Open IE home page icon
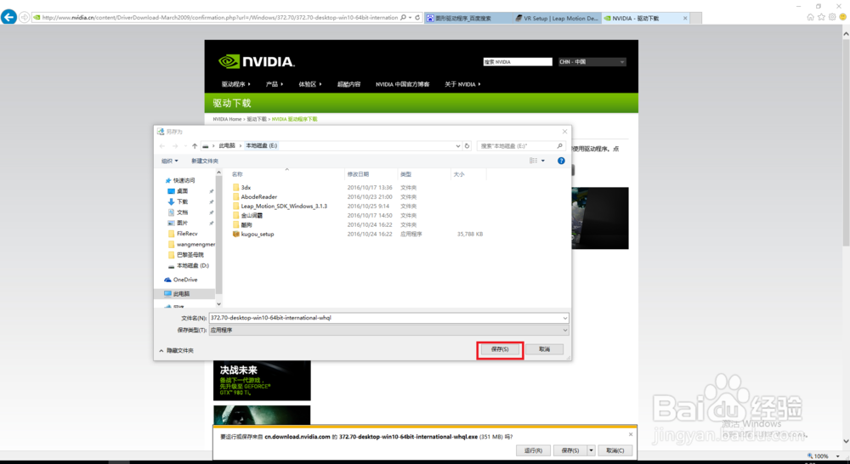 (x=810, y=17)
